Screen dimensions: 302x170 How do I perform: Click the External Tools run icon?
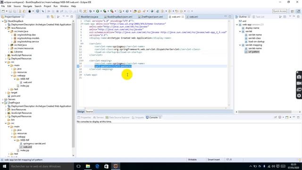point(112,11)
